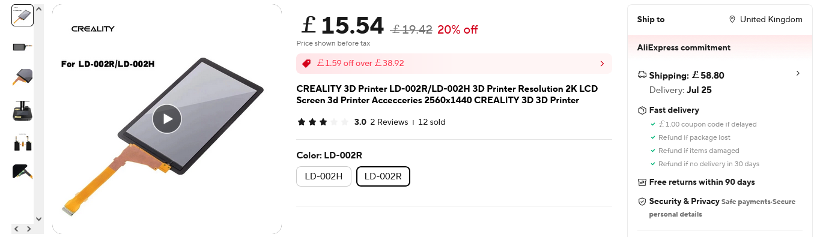Open the 2 Reviews link
This screenshot has width=820, height=237.
coord(389,122)
